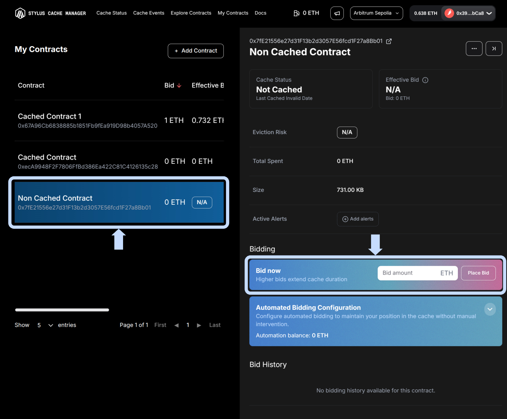Click the Total Spent 0 ETH value
Screen dimensions: 507x419
[x=345, y=161]
